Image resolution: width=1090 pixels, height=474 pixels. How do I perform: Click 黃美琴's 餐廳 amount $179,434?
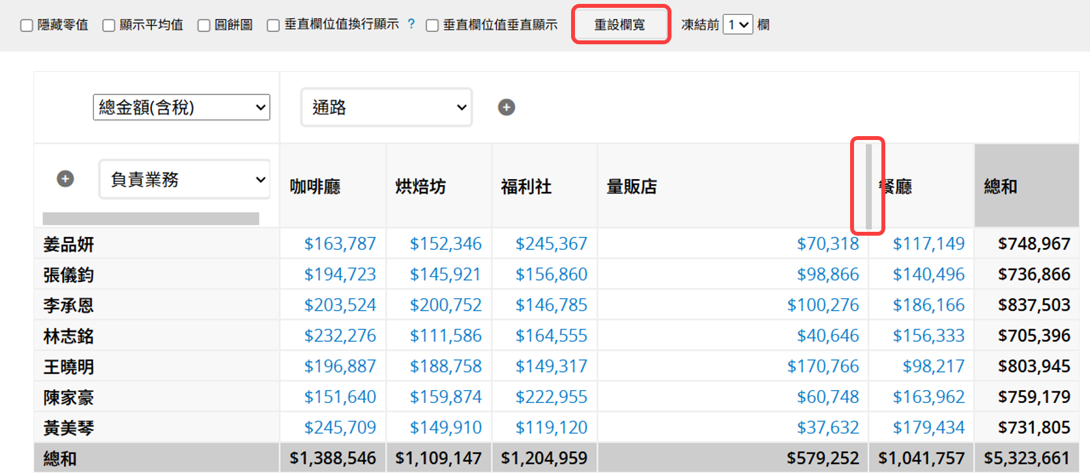(928, 427)
